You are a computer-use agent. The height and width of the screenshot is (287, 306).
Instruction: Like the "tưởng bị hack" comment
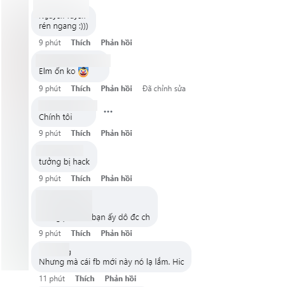click(x=81, y=179)
